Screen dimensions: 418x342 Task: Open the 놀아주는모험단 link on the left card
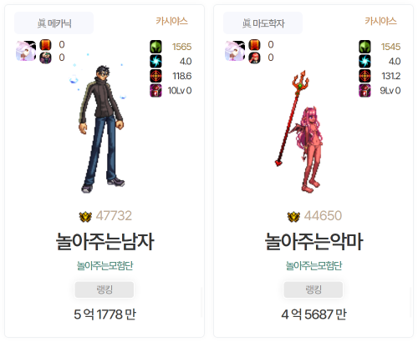104,266
